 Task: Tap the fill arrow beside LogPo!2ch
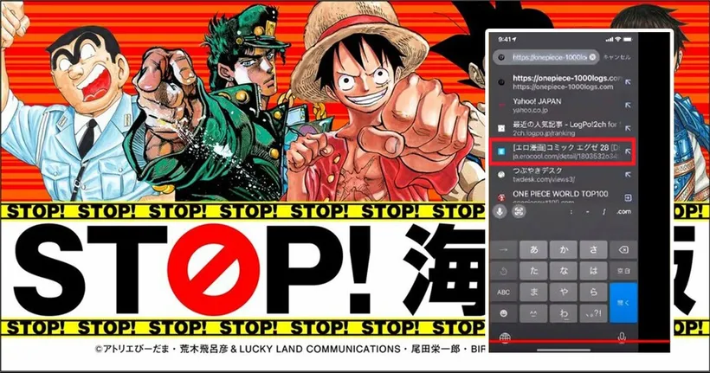628,128
